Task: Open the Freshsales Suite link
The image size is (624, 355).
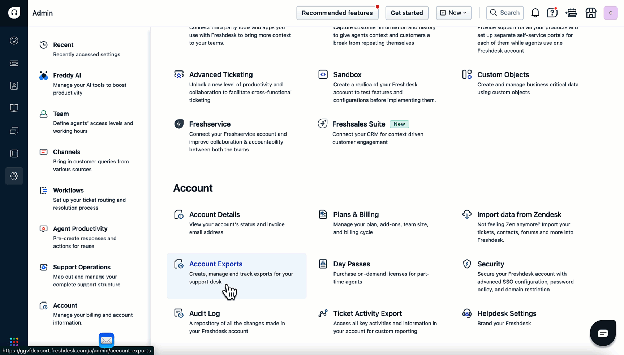Action: 359,124
